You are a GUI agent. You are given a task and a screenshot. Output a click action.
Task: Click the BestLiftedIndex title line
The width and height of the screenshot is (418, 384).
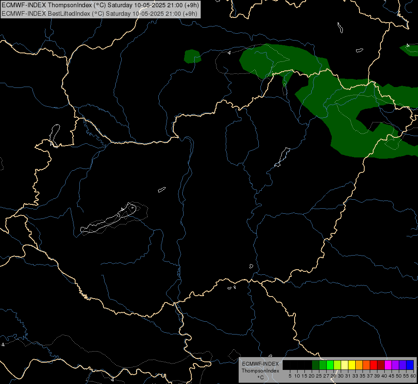click(x=99, y=14)
